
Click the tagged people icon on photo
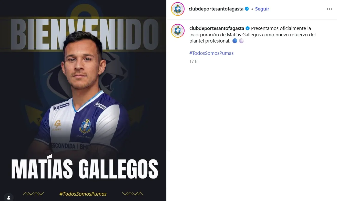[x=9, y=197]
